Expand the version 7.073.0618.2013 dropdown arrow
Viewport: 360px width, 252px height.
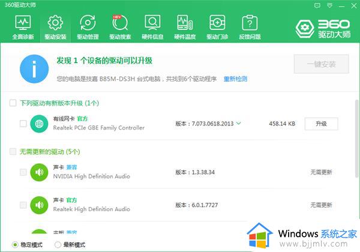(x=239, y=124)
